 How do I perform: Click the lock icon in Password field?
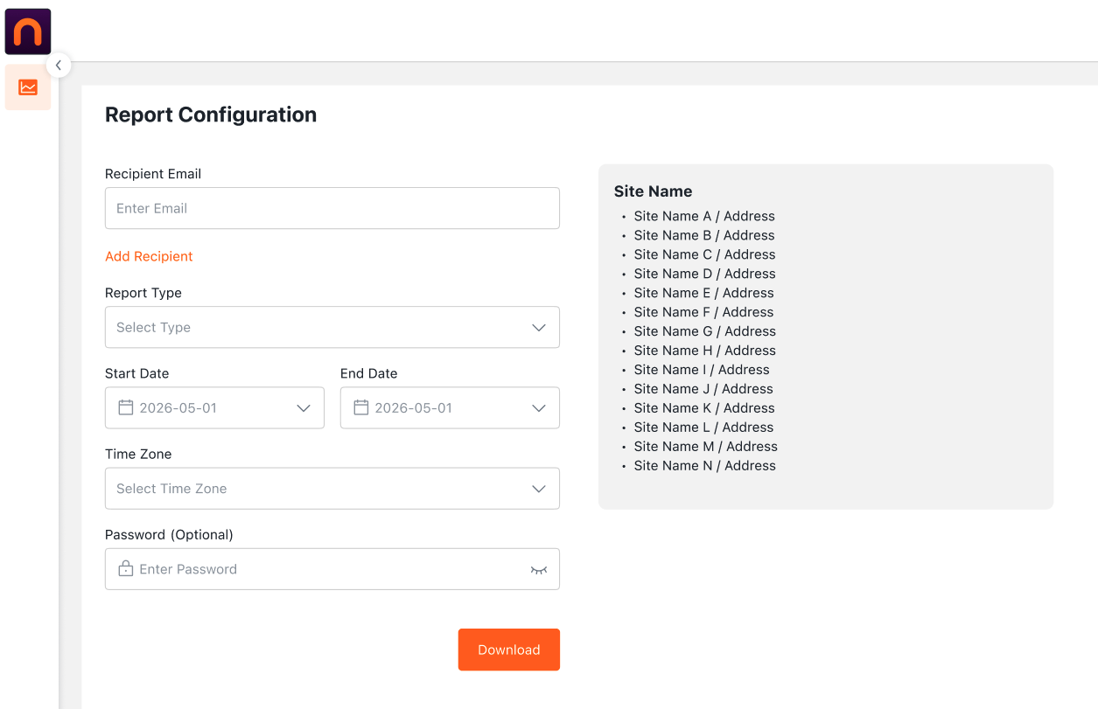pos(126,569)
